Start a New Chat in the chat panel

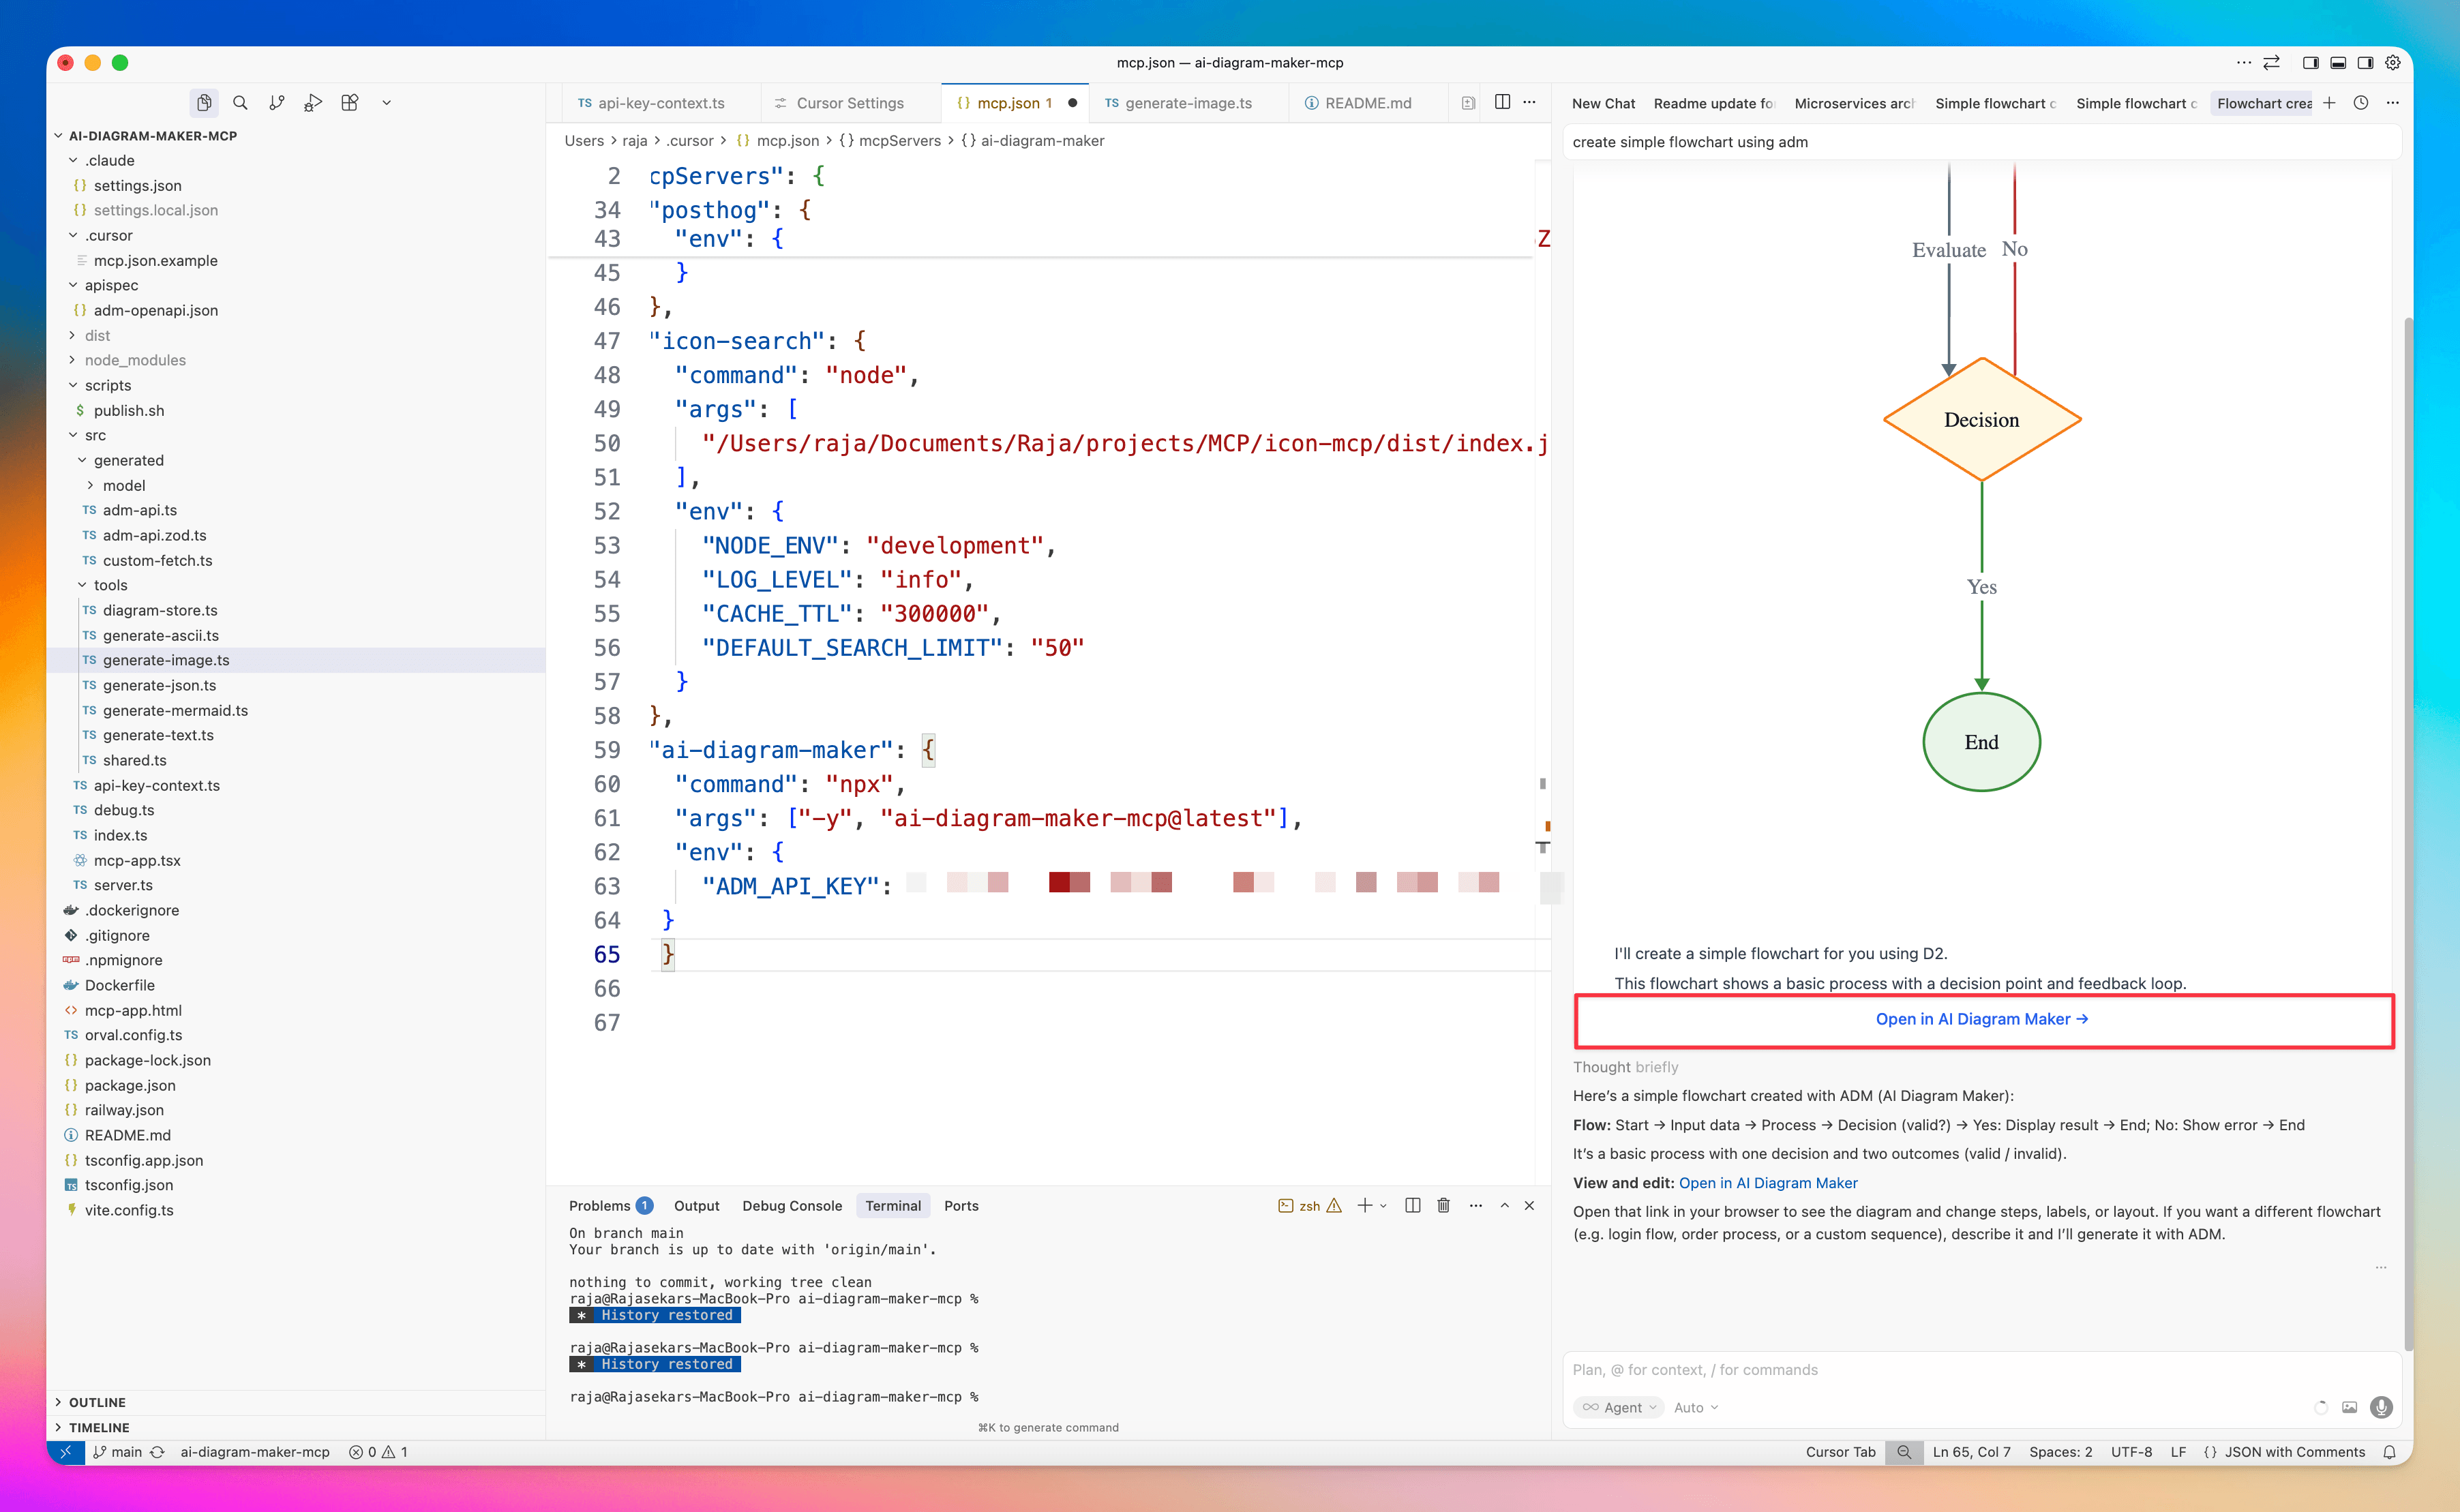pos(1603,103)
